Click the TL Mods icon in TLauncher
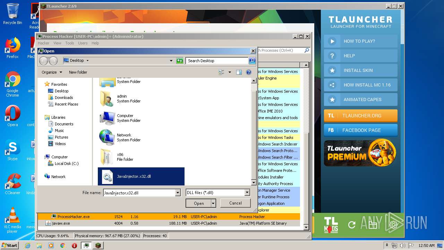This screenshot has width=444, height=250. [x=331, y=225]
